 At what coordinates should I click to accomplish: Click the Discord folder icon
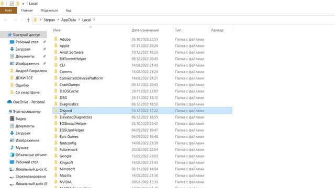pyautogui.click(x=56, y=110)
